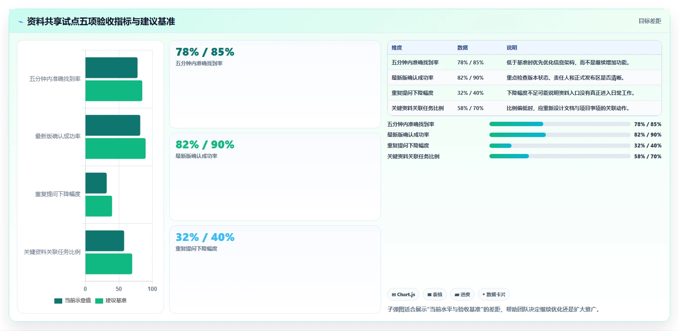Click the dashboard title 资料共享试点五项验收指标与建议基准
Image resolution: width=679 pixels, height=331 pixels.
click(x=101, y=22)
